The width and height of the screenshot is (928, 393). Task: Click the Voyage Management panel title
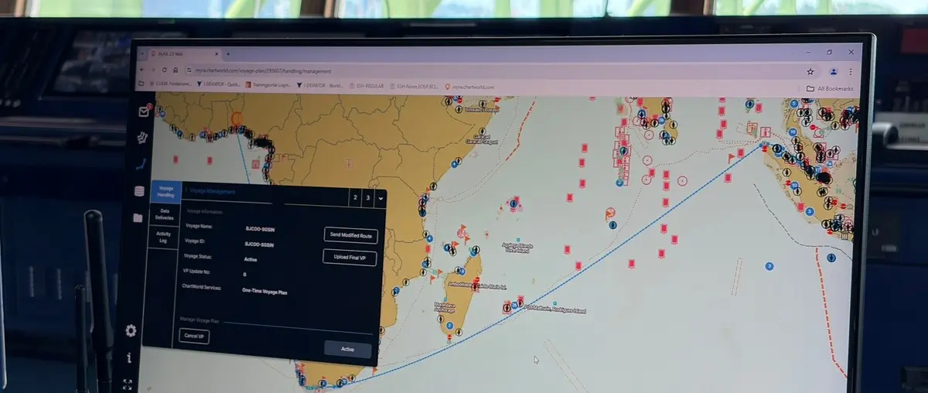pos(212,191)
